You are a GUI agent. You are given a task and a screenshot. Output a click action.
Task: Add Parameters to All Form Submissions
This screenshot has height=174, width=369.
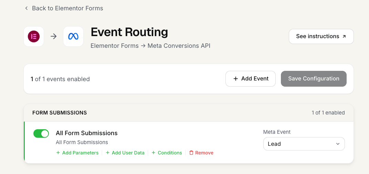click(x=77, y=153)
